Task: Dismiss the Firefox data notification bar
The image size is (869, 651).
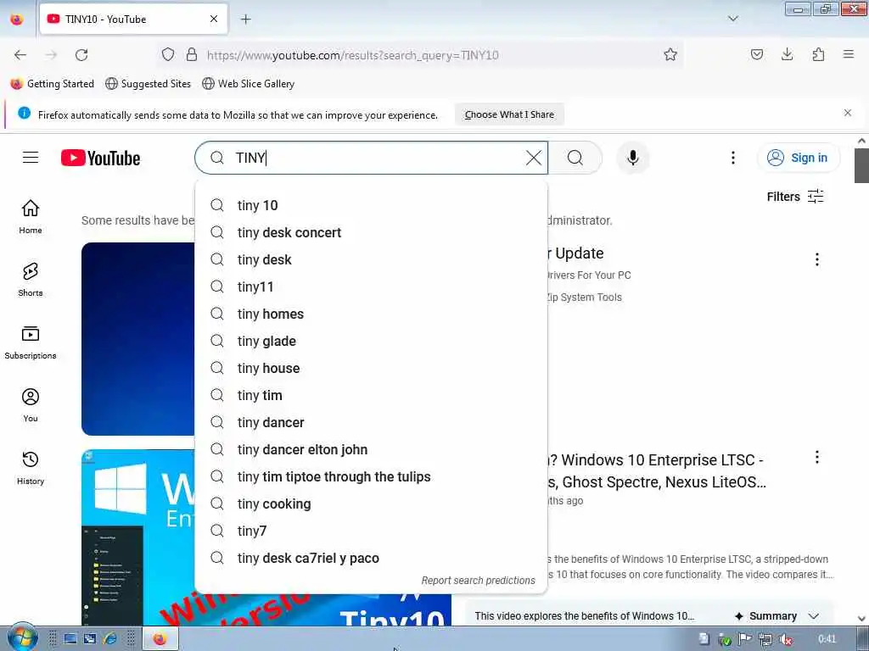Action: tap(848, 113)
